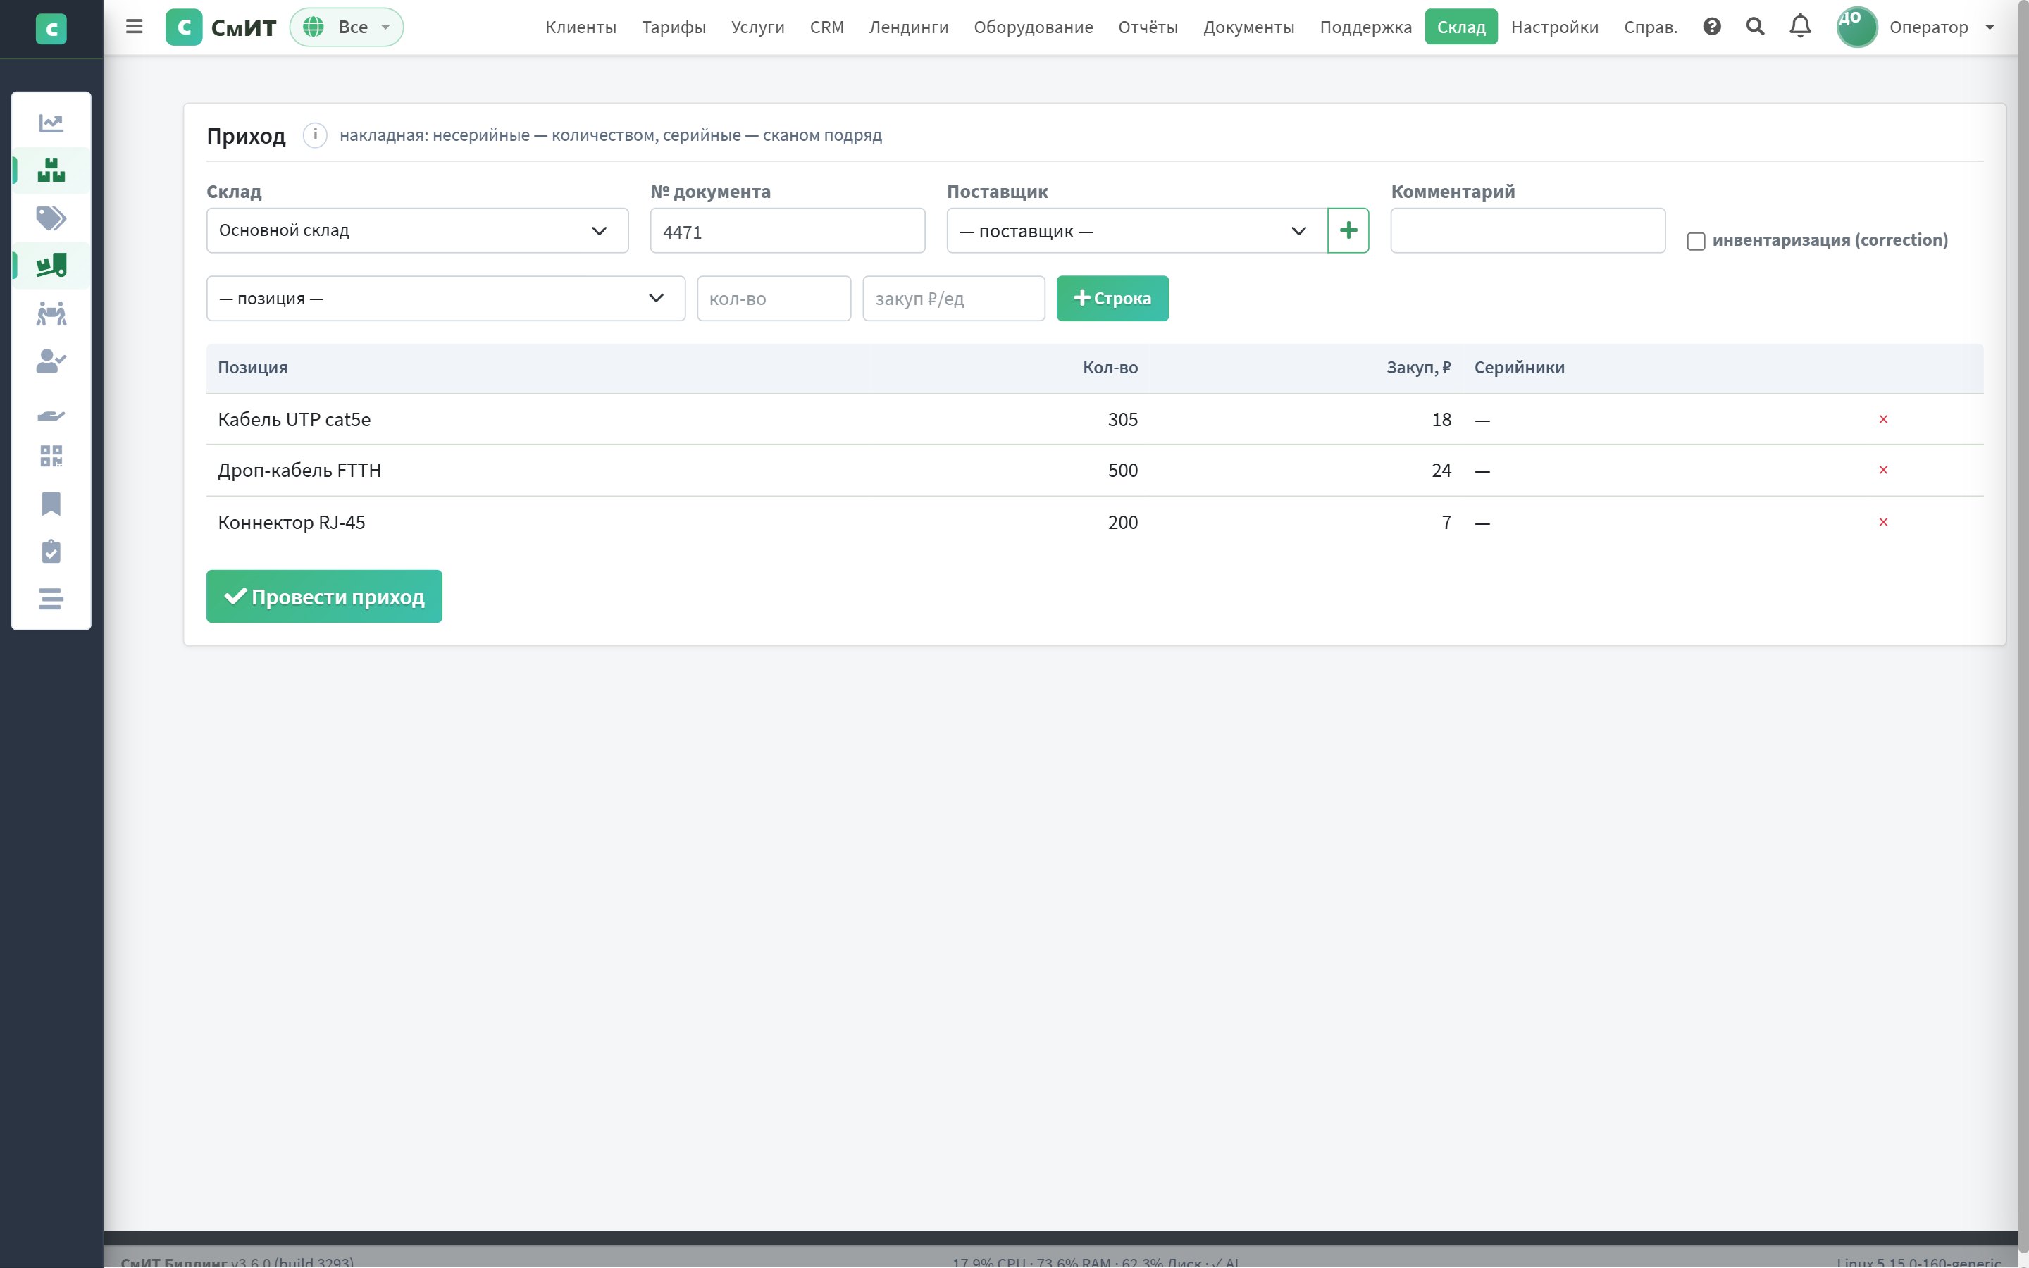
Task: Open the clipboard check sidebar icon
Action: pyautogui.click(x=51, y=551)
